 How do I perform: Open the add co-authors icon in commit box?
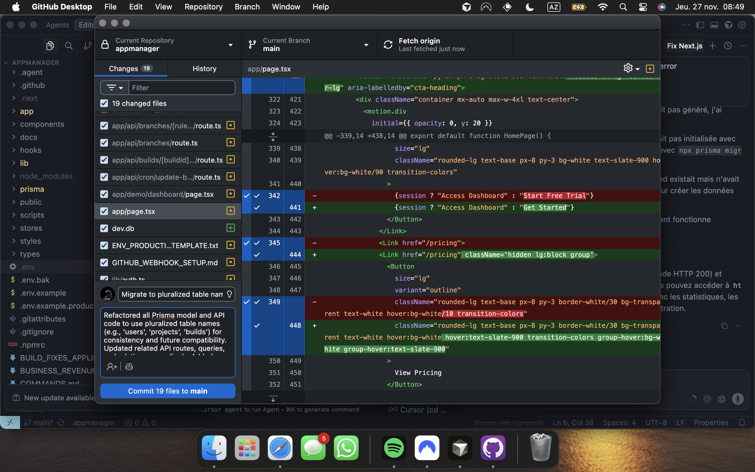click(x=112, y=366)
